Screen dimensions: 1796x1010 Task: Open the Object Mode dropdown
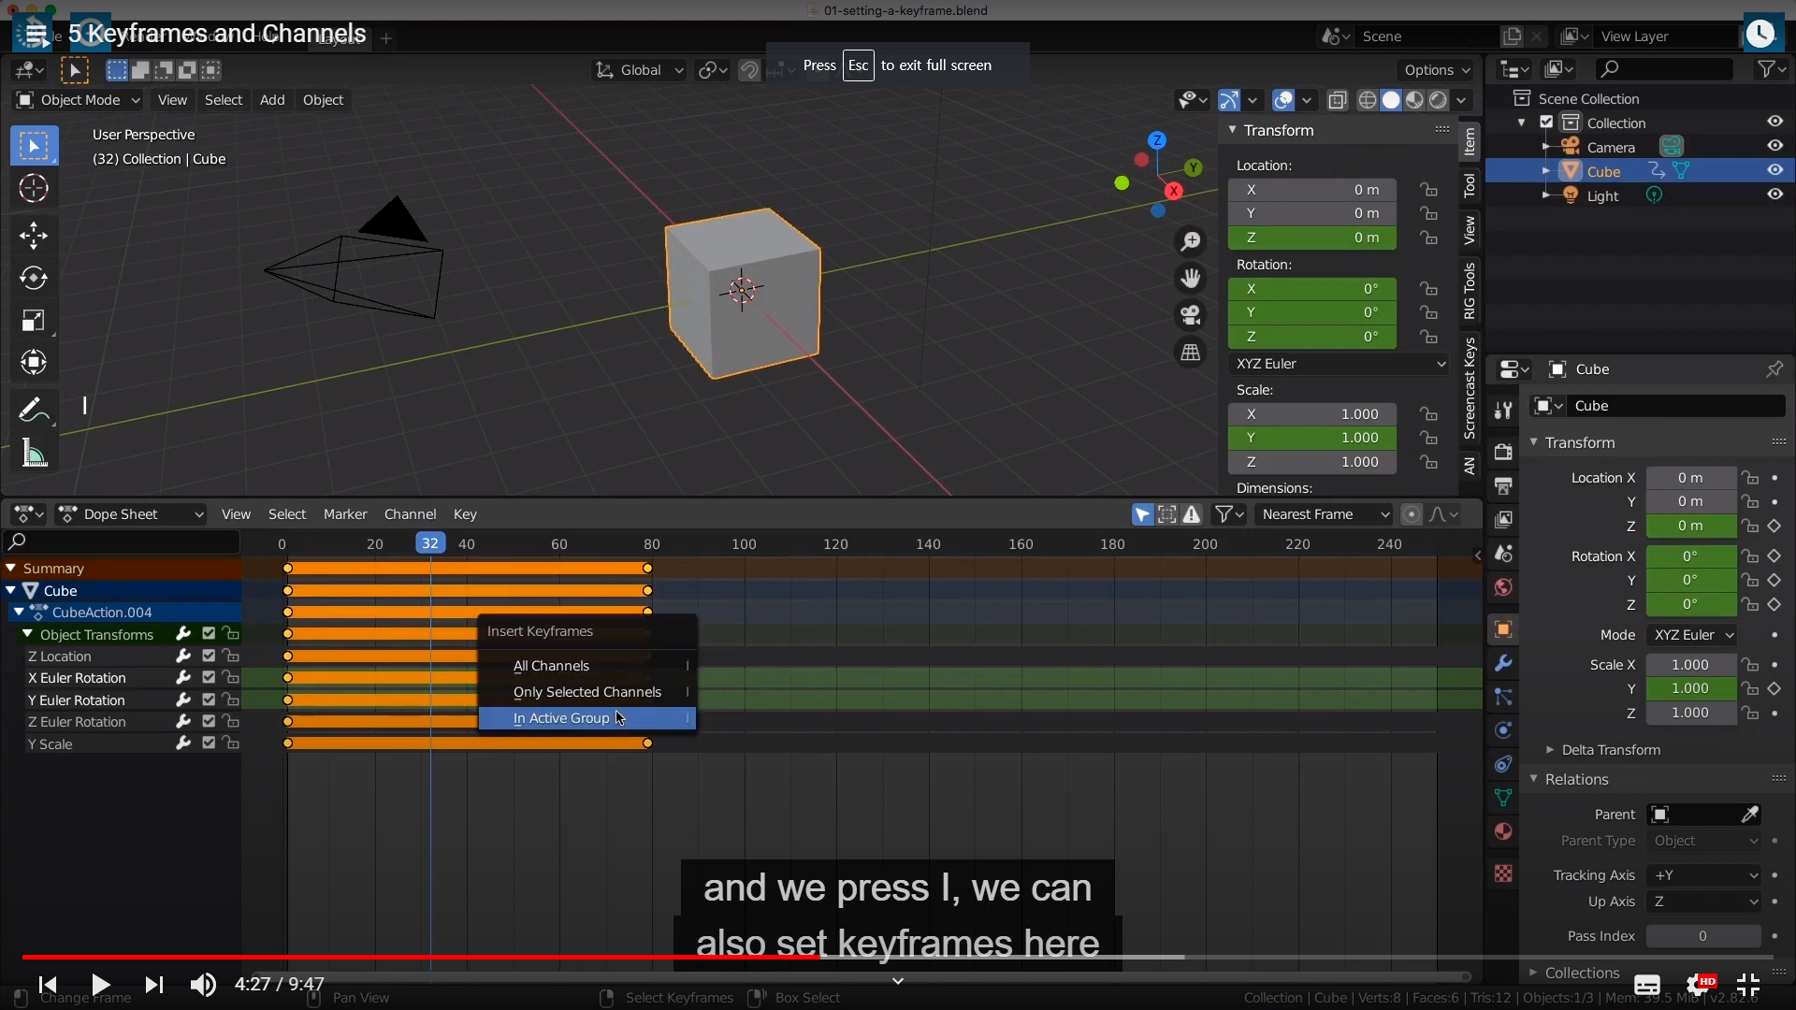[79, 100]
